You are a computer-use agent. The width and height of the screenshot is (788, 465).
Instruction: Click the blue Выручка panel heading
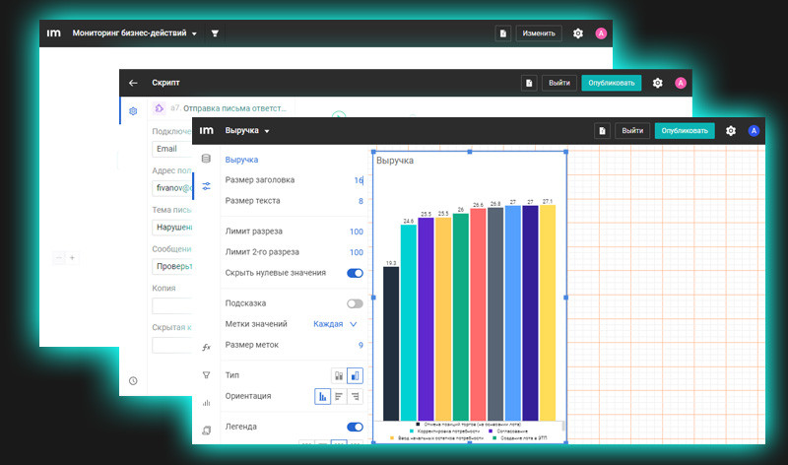[x=241, y=160]
